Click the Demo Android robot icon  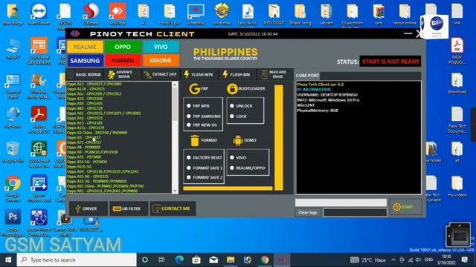click(238, 140)
